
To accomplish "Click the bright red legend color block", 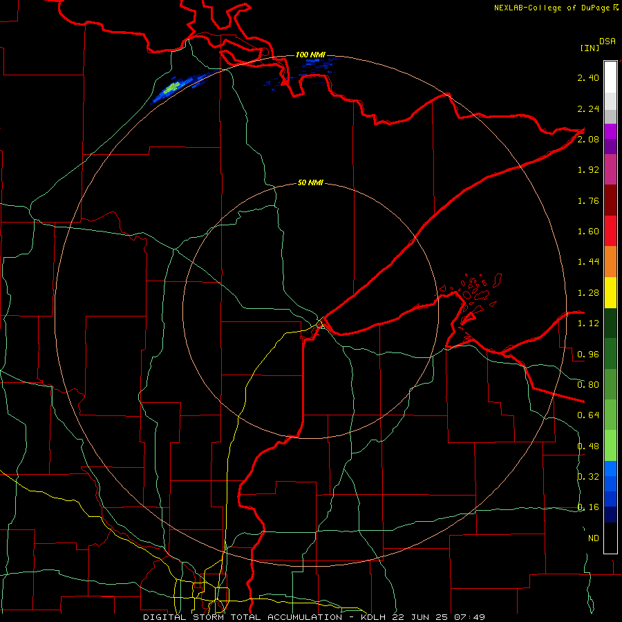I will click(x=610, y=232).
